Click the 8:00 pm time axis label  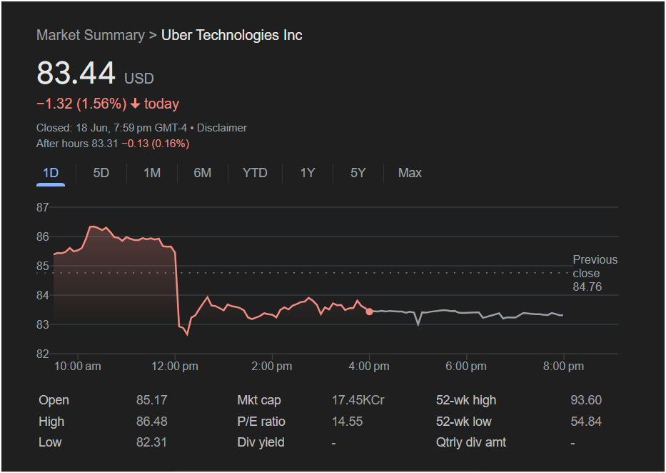click(564, 367)
